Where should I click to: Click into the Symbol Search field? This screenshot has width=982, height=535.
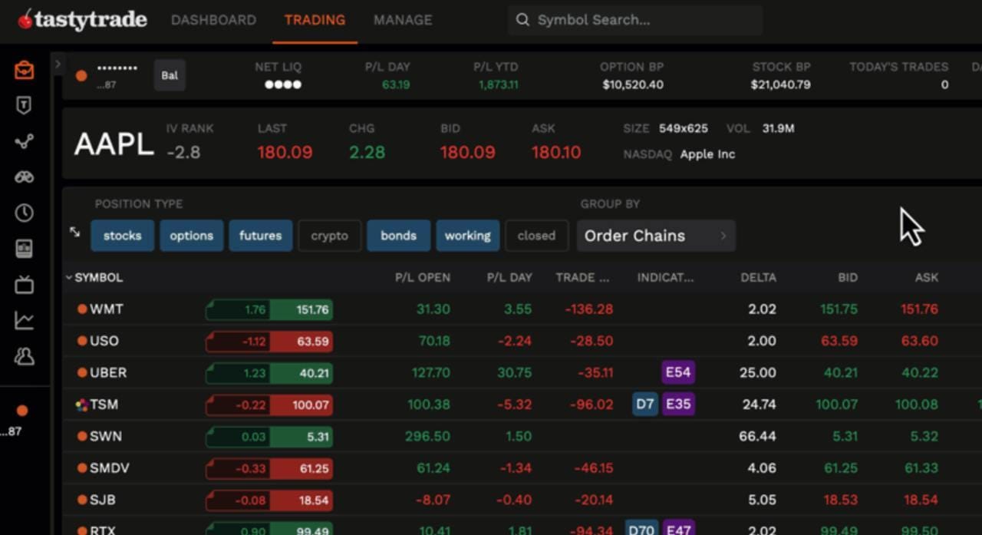pos(634,20)
